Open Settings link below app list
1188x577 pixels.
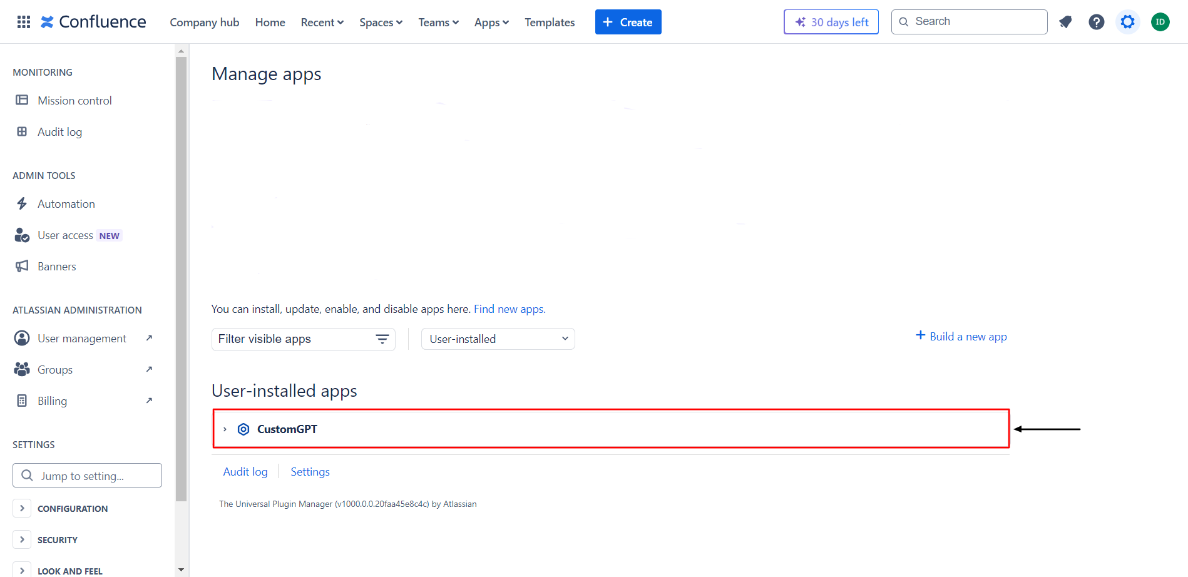point(310,472)
